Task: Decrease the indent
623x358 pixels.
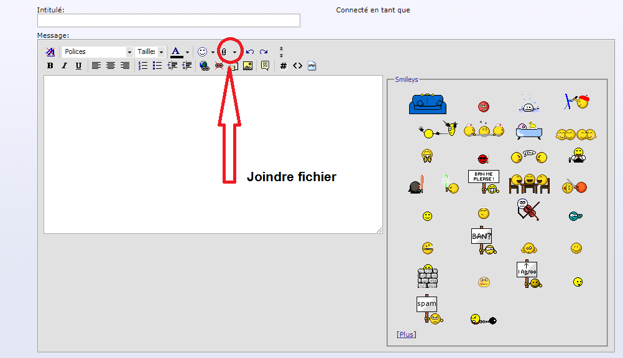Action: click(172, 66)
